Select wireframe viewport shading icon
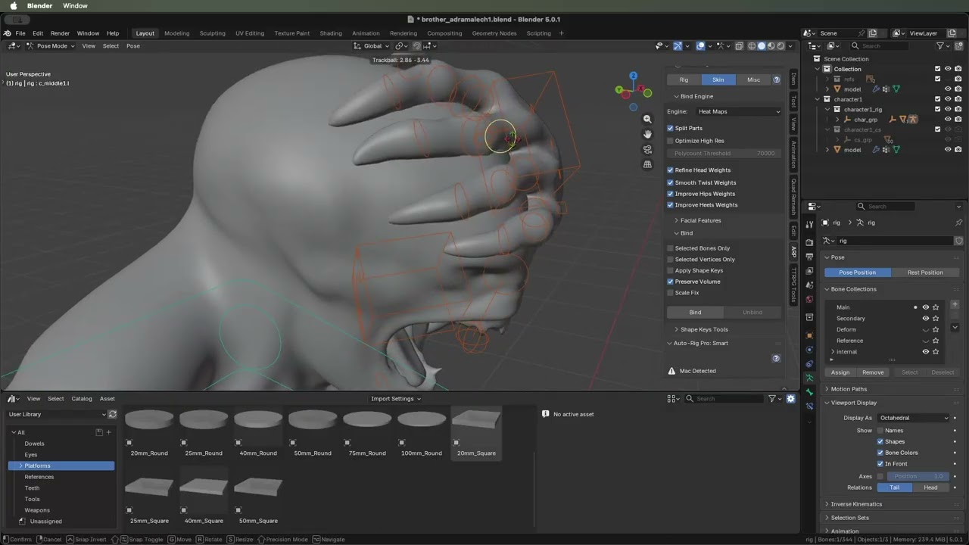 point(752,46)
